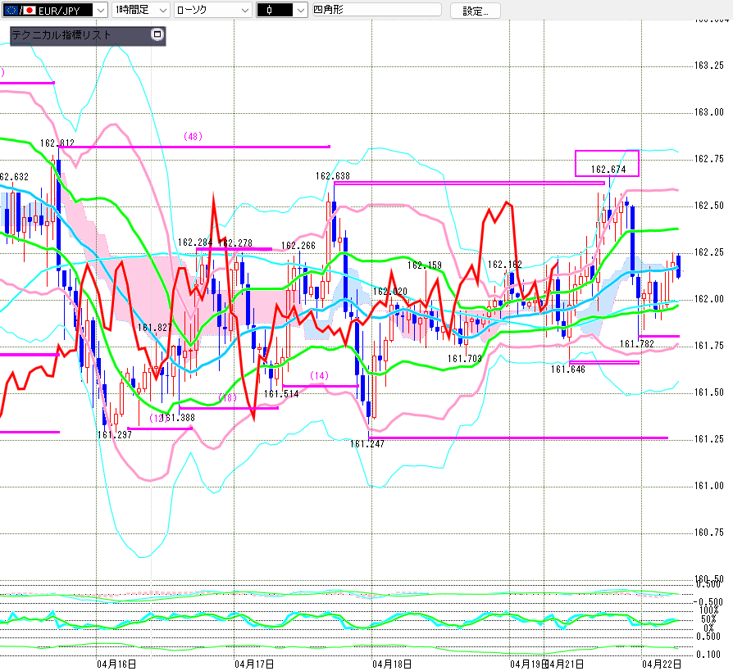Click the 四角形 shape field
The height and width of the screenshot is (671, 733).
[x=377, y=10]
